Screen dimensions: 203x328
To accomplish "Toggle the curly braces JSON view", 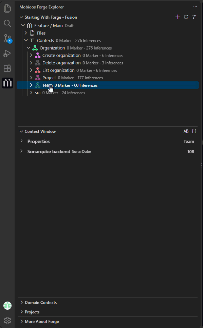I will click(194, 131).
